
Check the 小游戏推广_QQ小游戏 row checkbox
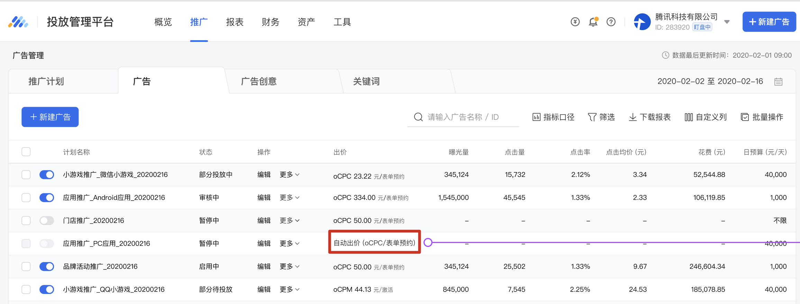[x=26, y=289]
